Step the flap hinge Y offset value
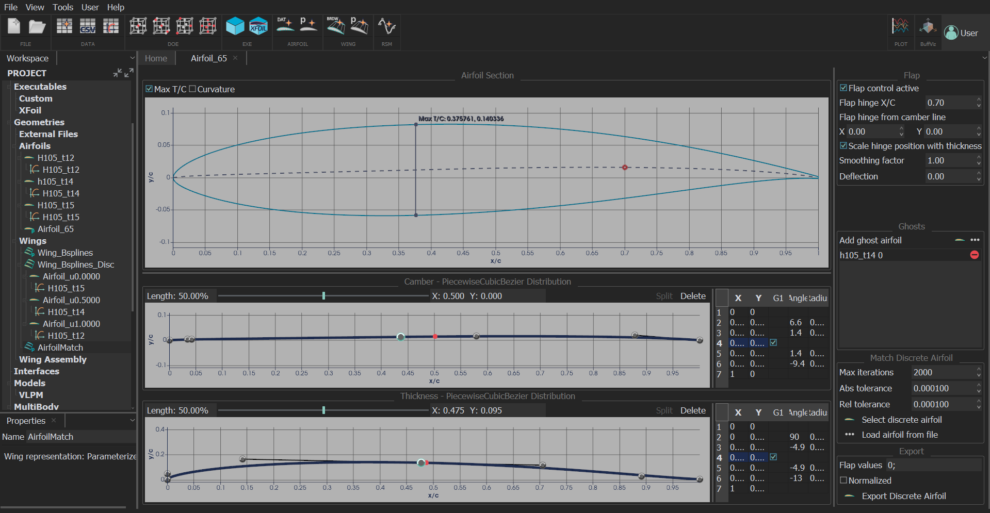990x513 pixels. 979,131
